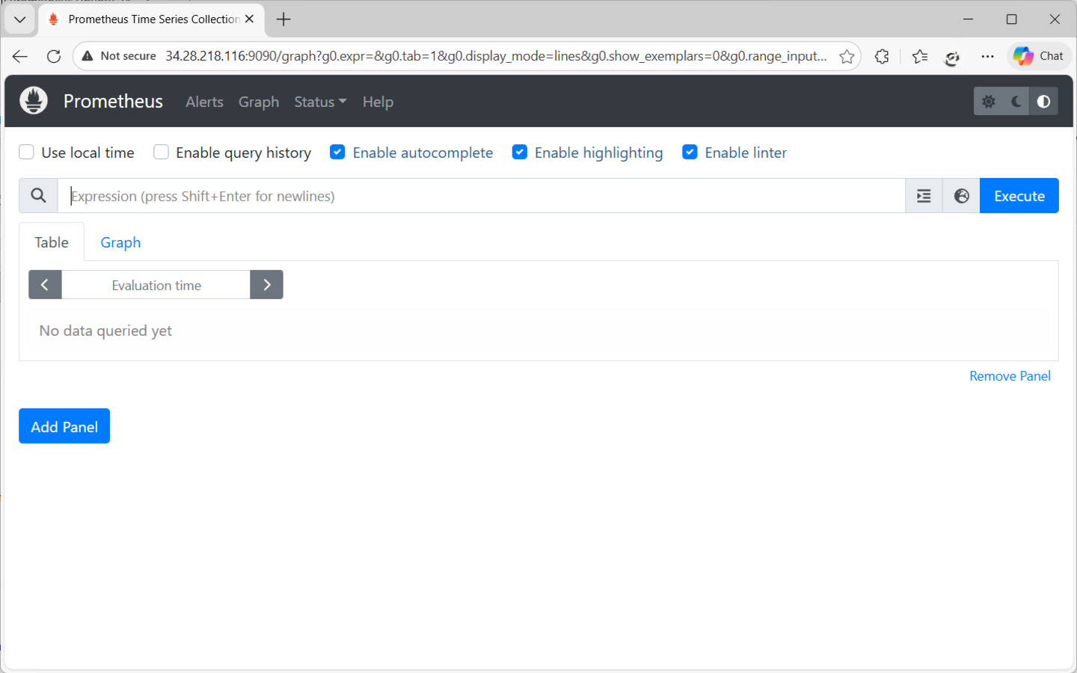Click the magnifier icon in the expression bar
Image resolution: width=1077 pixels, height=673 pixels.
click(38, 195)
